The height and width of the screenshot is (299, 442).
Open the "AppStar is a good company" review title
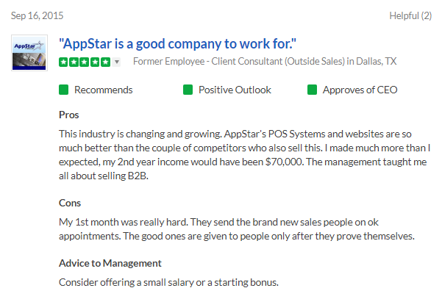tap(177, 44)
